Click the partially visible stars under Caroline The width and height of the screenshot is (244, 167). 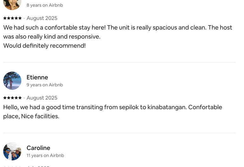coord(12,166)
